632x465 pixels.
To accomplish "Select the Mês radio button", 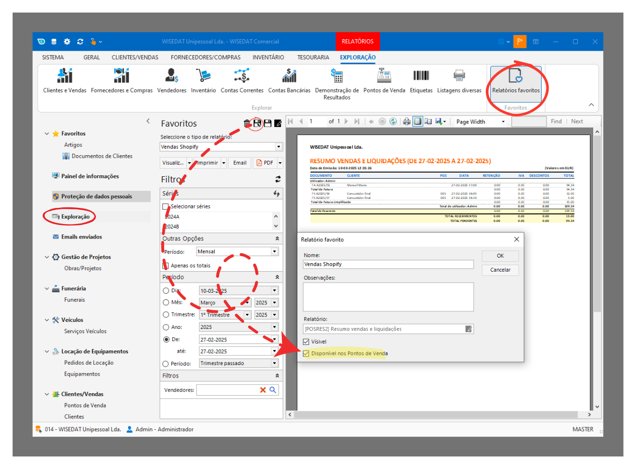I will 166,303.
